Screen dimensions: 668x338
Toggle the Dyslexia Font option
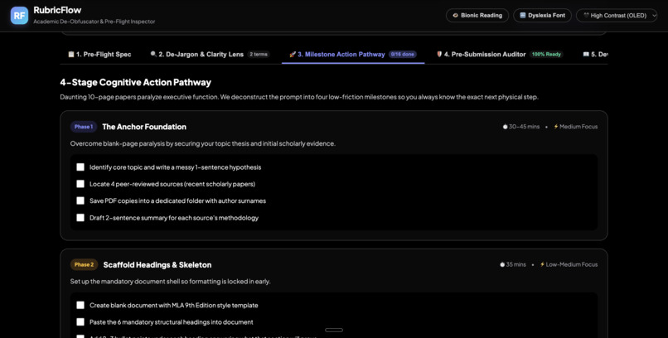pyautogui.click(x=542, y=15)
